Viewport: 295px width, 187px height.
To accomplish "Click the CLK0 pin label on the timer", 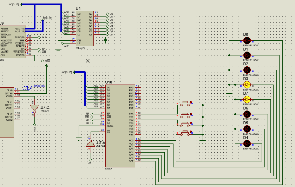I will click(x=9, y=91).
